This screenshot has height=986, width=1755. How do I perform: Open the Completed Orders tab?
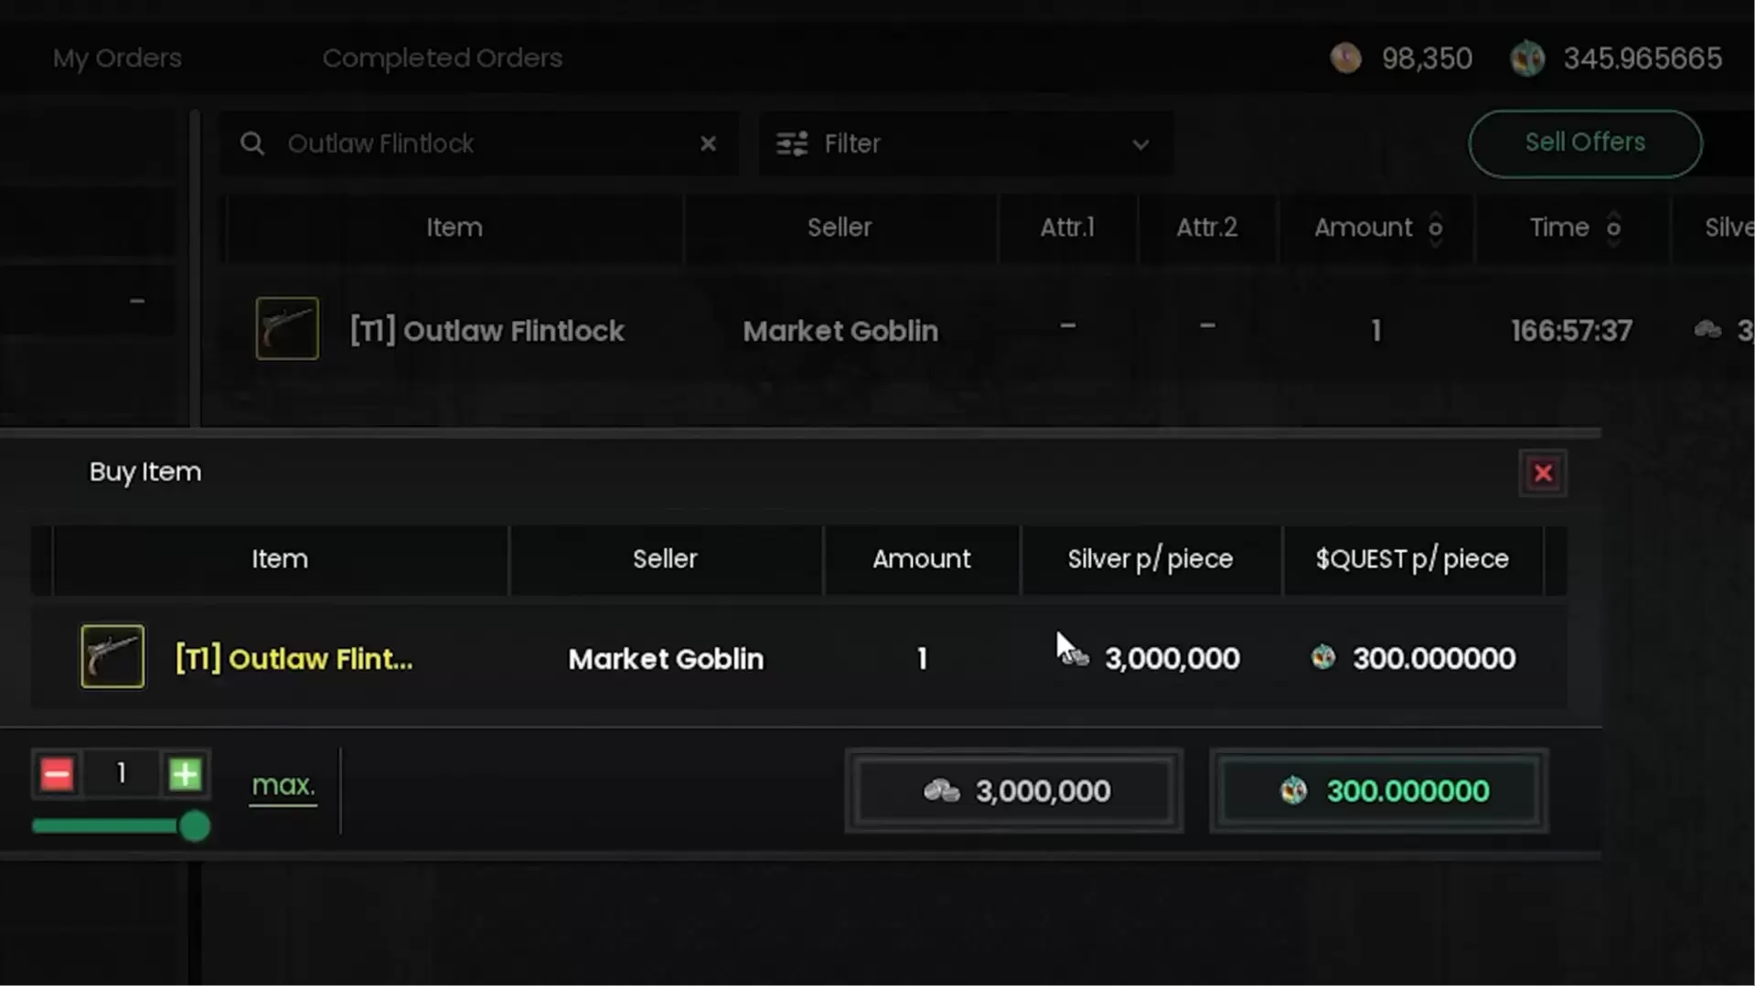(442, 58)
